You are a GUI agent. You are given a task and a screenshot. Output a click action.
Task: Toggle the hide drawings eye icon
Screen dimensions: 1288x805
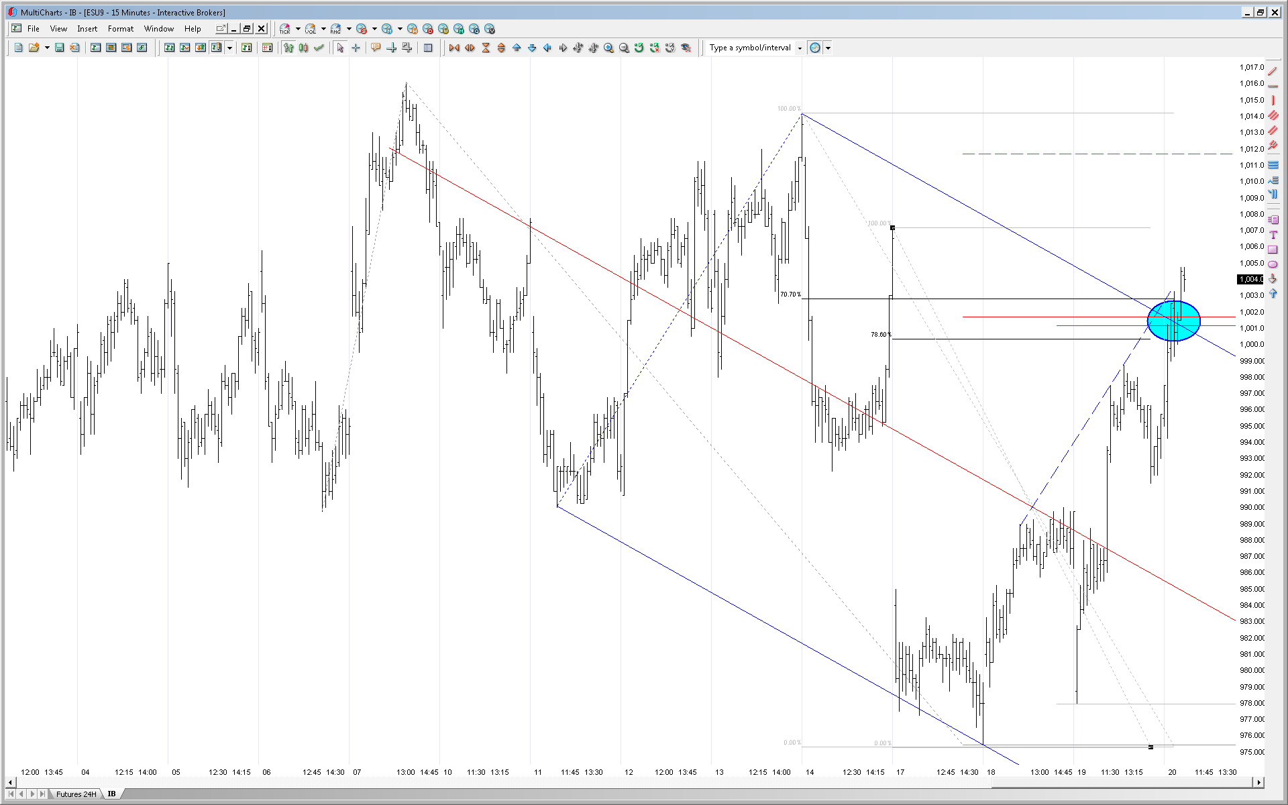click(x=686, y=48)
